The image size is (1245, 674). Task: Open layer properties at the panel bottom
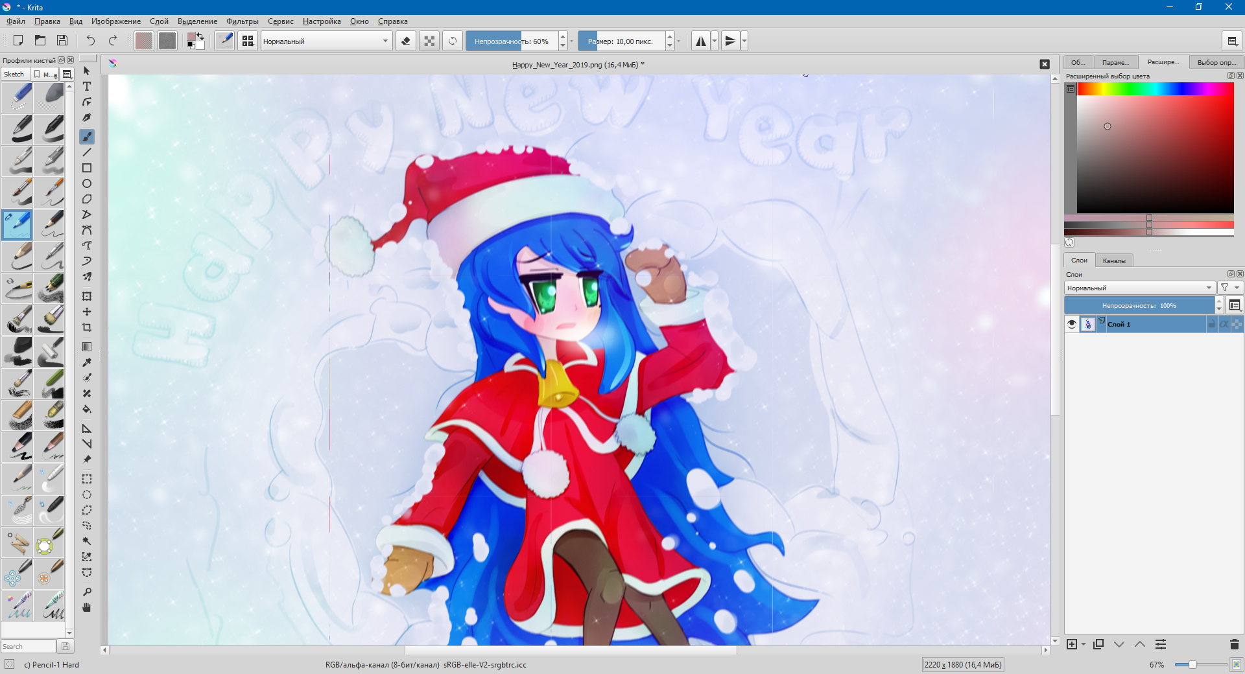tap(1161, 644)
